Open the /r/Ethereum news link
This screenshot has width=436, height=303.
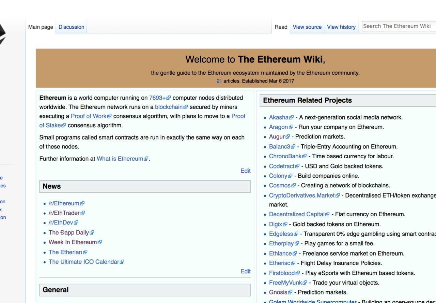point(64,203)
